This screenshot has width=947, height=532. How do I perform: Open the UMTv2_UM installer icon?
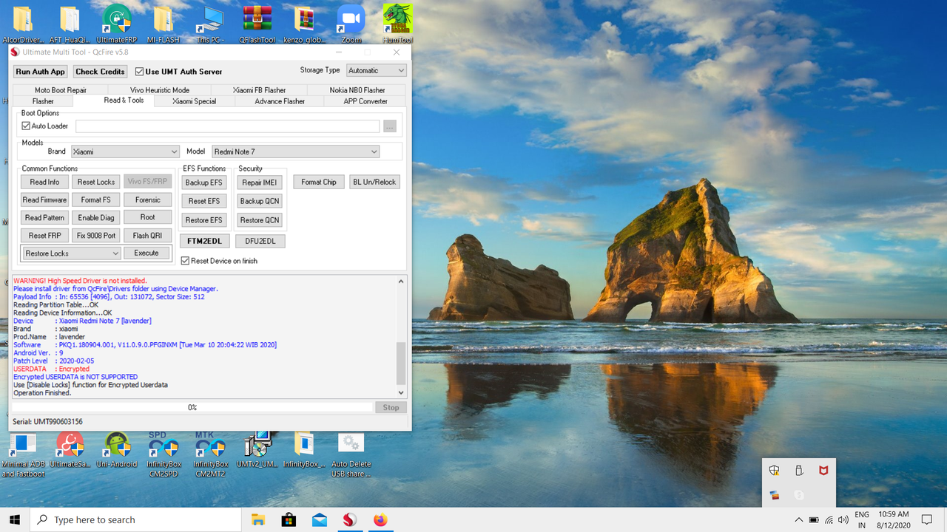coord(257,451)
